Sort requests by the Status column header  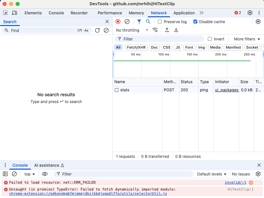(x=189, y=82)
